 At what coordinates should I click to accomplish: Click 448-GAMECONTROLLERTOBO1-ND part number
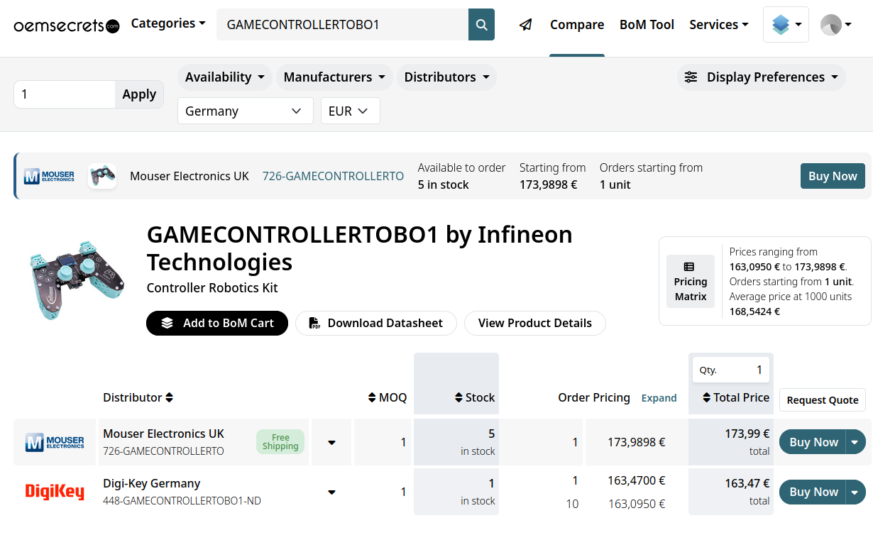(x=182, y=501)
